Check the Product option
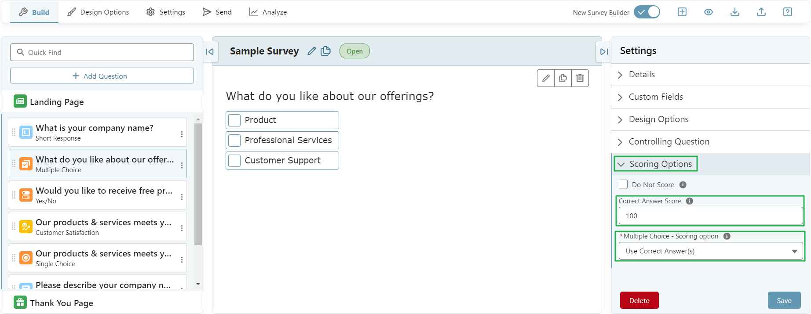 [x=234, y=120]
